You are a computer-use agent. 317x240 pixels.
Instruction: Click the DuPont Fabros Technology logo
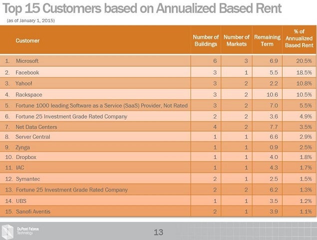point(20,231)
